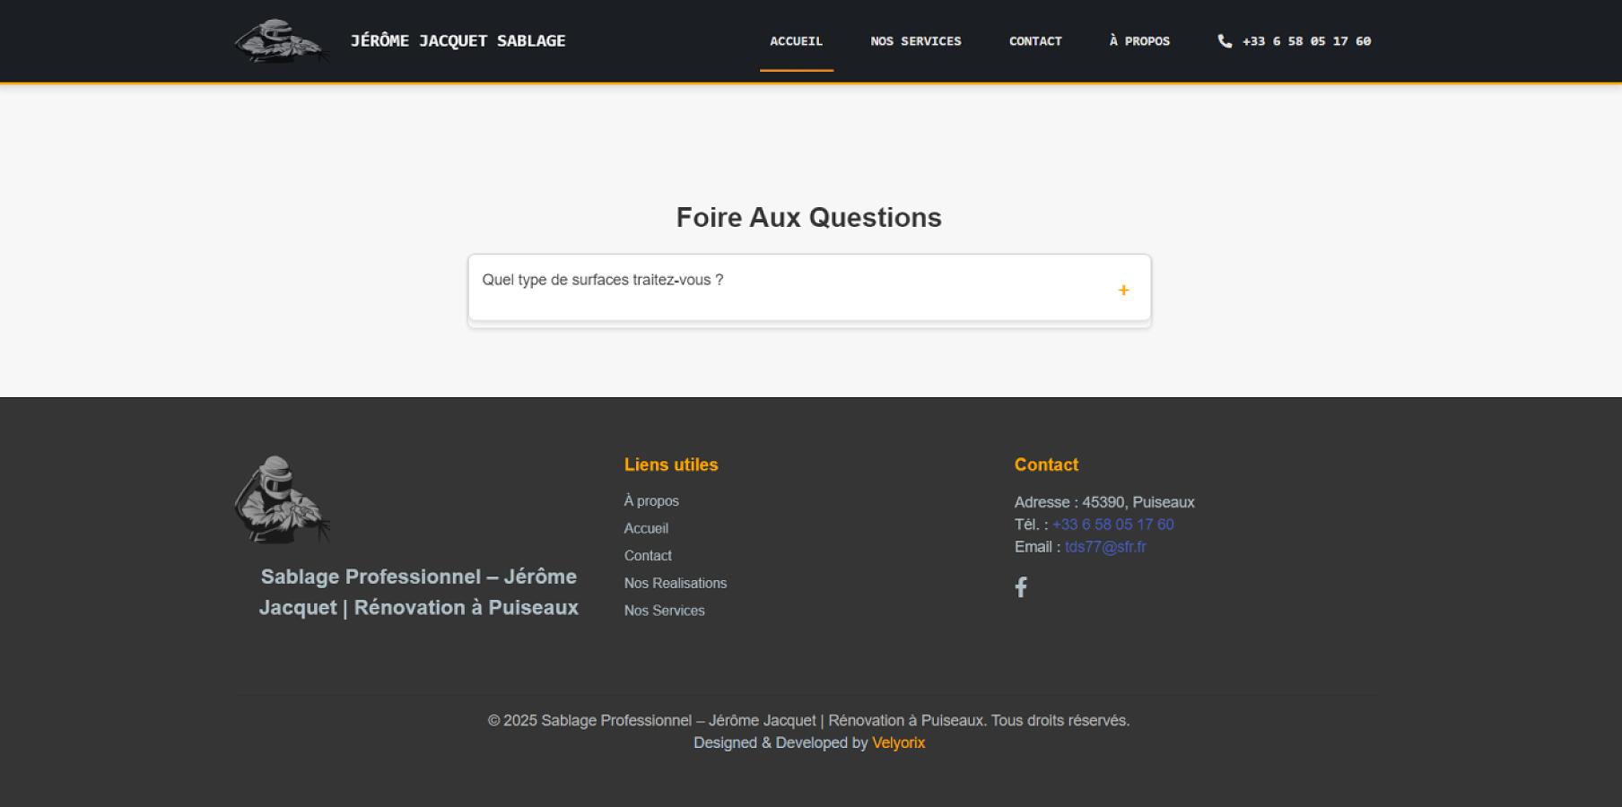Click the sandblaster logo in the footer
Image resolution: width=1622 pixels, height=807 pixels.
282,499
